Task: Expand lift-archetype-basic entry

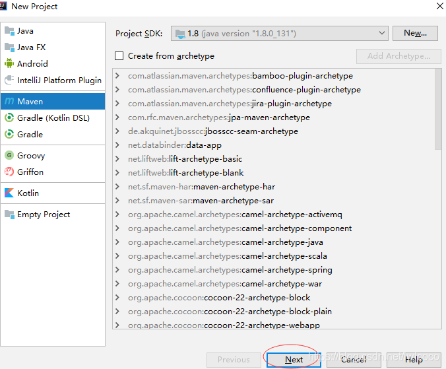Action: (x=117, y=158)
